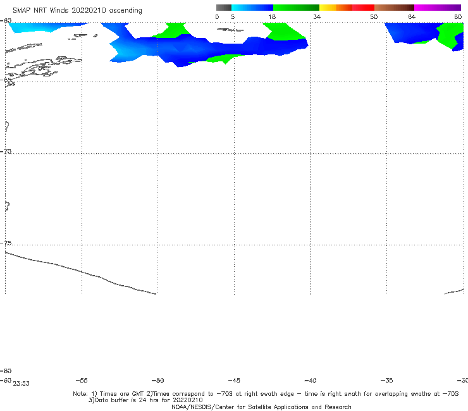Image resolution: width=468 pixels, height=411 pixels.
Task: Click the color scale label '64'
Action: pyautogui.click(x=412, y=17)
